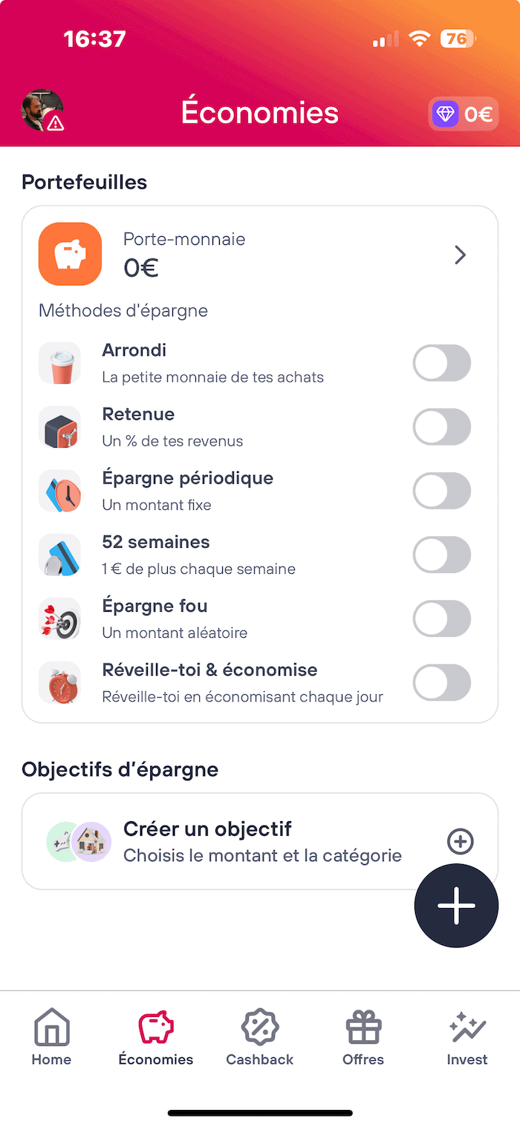Viewport: 520px width, 1127px height.
Task: Activate the 52 semaines toggle
Action: (442, 555)
